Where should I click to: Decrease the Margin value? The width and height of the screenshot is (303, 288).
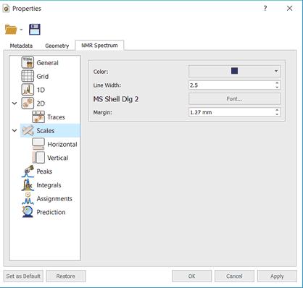click(x=277, y=114)
